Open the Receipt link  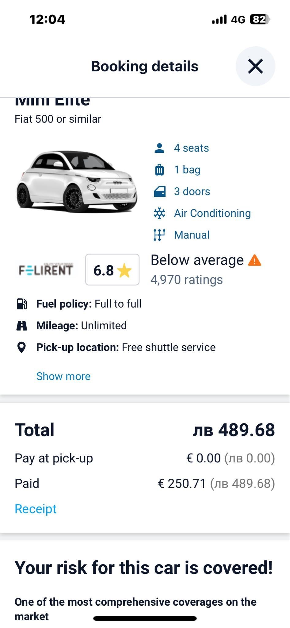click(36, 509)
